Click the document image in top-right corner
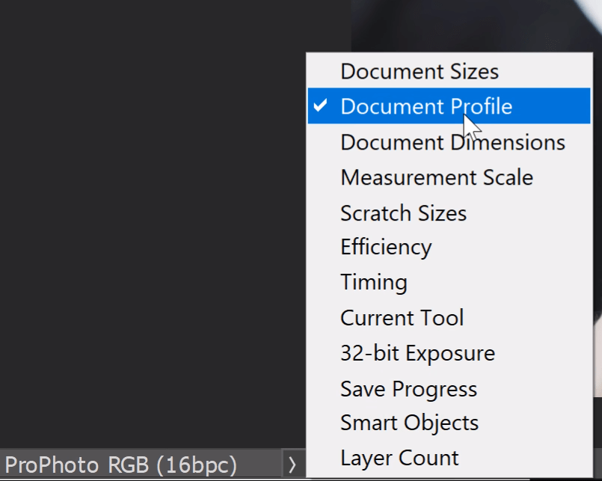 point(479,24)
